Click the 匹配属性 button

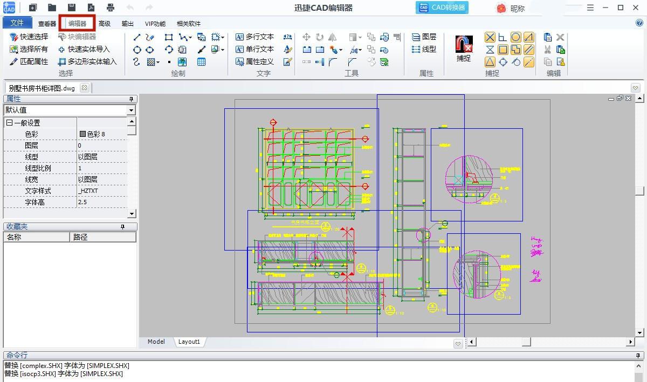click(29, 61)
